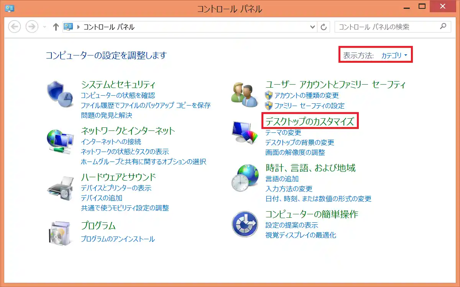Open アカウントの種類の変更 link
Viewport: 460px width, 287px height.
point(306,95)
